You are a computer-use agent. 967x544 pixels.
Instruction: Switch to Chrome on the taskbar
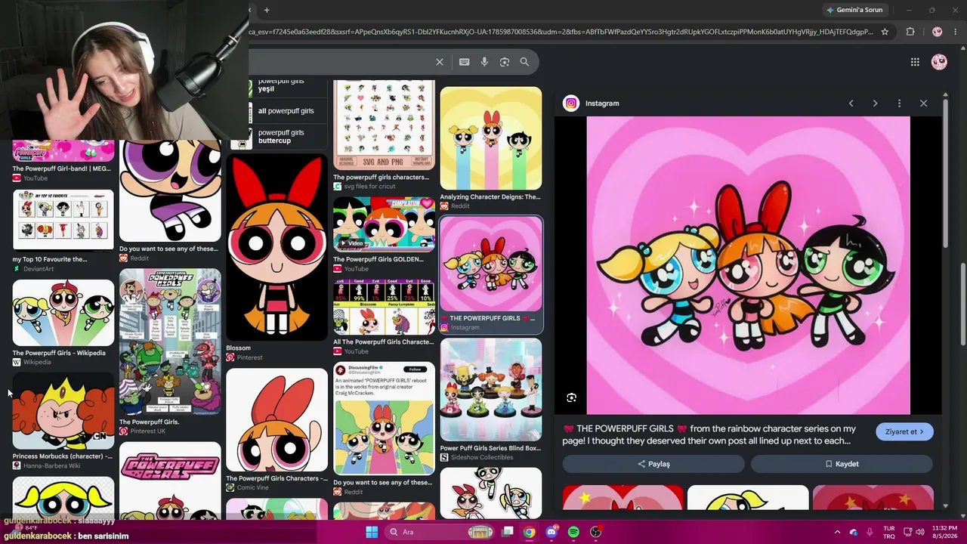pyautogui.click(x=530, y=532)
